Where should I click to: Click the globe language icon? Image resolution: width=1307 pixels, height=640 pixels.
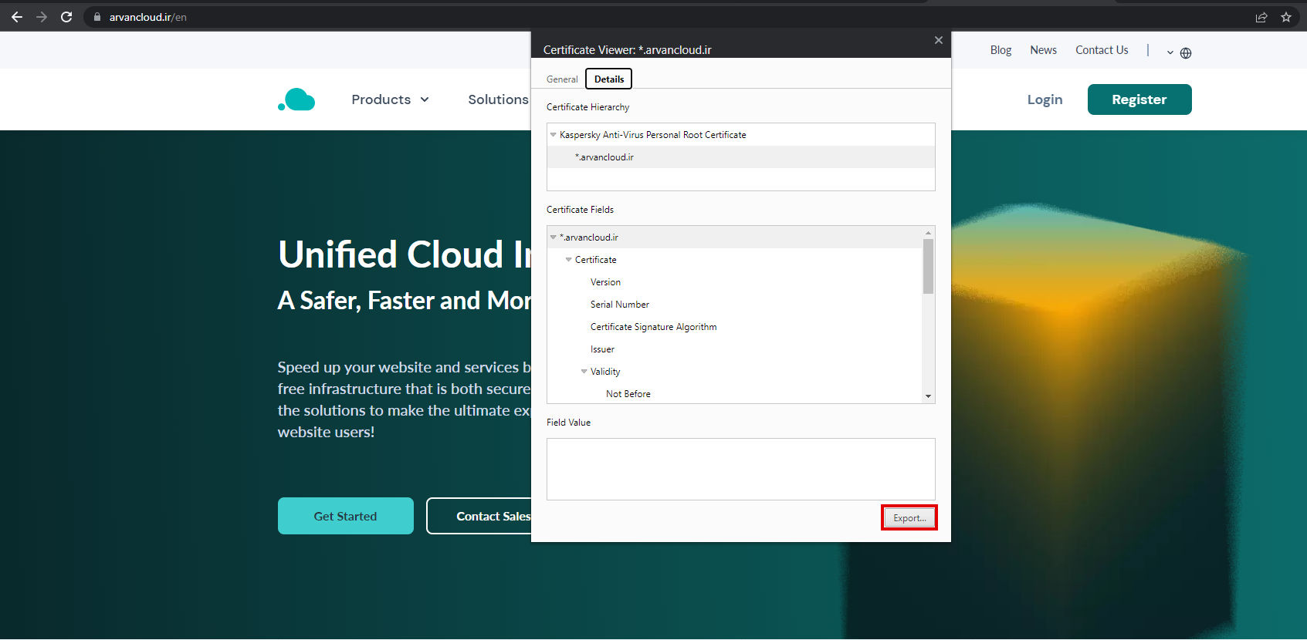1186,53
